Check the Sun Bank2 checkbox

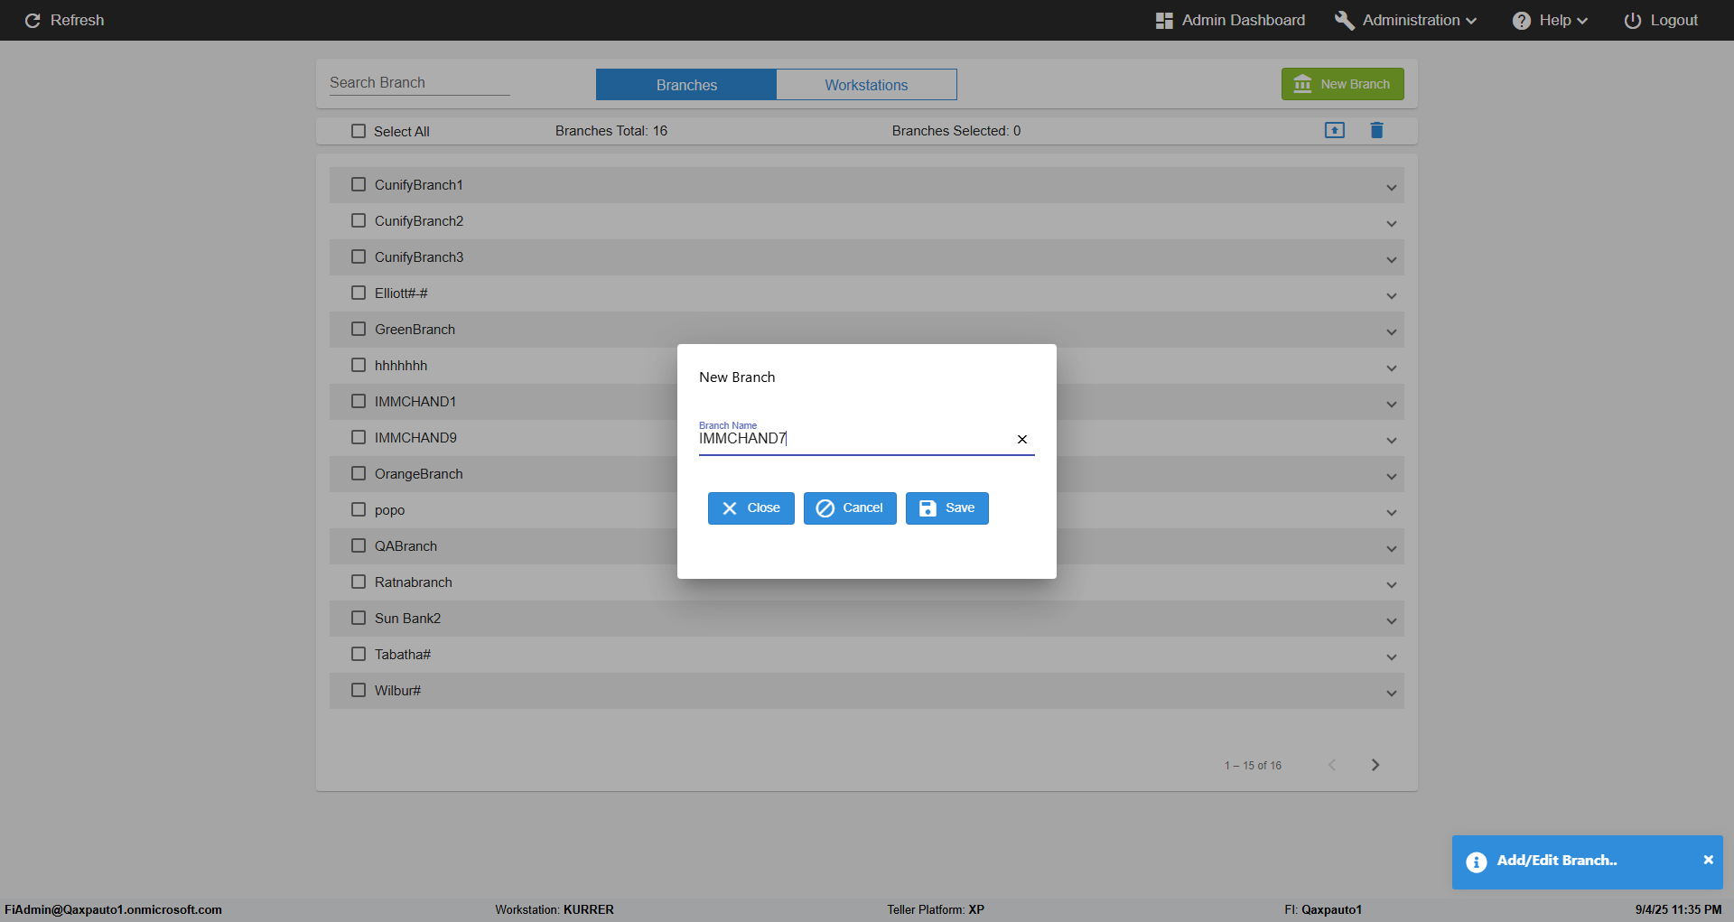(359, 618)
